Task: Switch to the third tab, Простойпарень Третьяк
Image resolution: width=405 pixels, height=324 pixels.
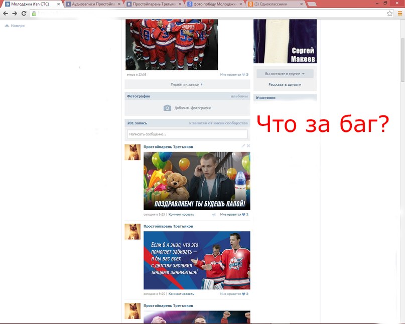Action: pyautogui.click(x=154, y=4)
